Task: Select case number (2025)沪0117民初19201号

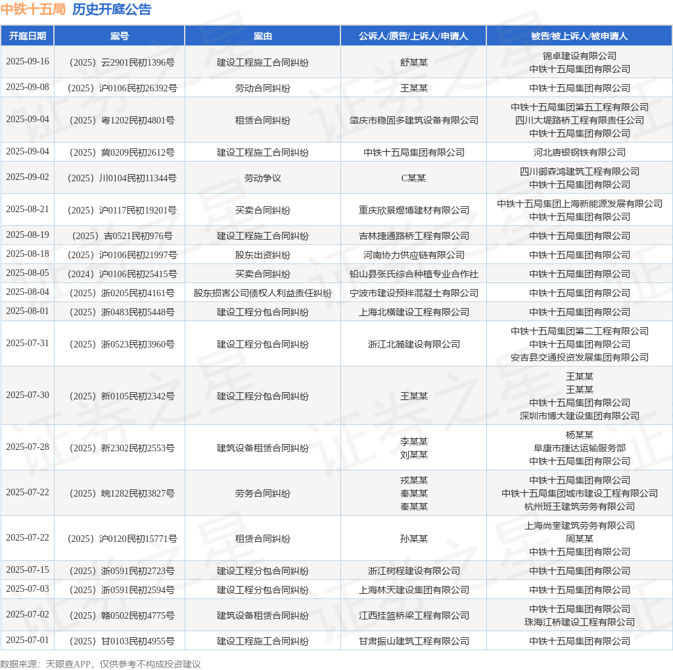Action: pos(122,211)
